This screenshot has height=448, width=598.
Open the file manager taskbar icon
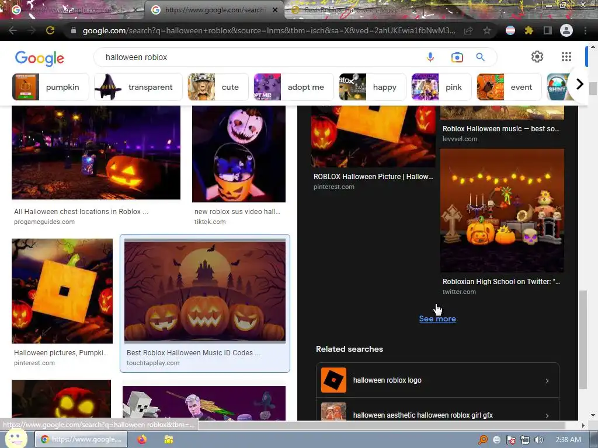click(x=168, y=439)
